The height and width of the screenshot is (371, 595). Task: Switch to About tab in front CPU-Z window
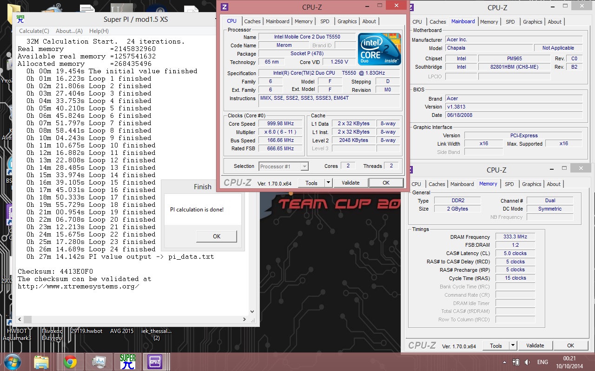pos(369,21)
